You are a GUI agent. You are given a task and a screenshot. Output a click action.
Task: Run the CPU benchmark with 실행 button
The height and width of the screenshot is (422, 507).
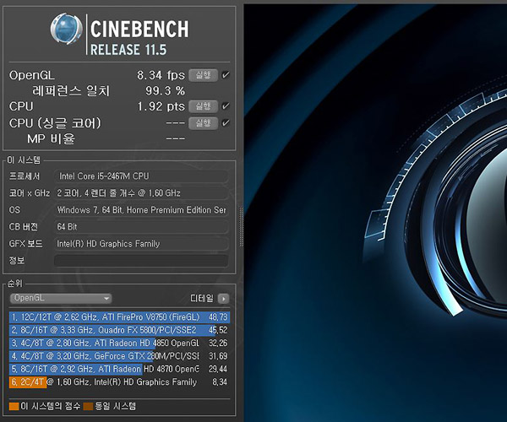click(x=203, y=106)
